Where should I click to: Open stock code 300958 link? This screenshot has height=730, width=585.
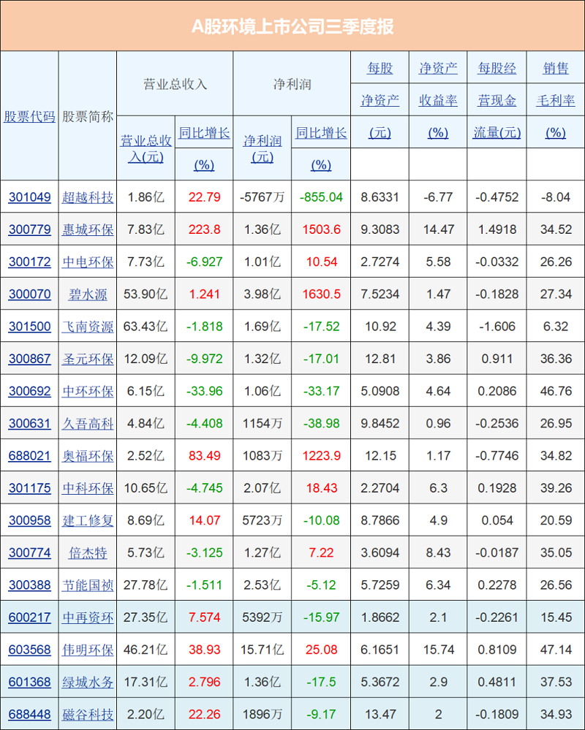point(29,520)
